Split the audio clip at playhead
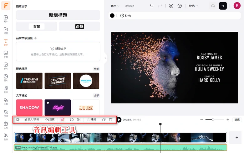This screenshot has width=244, height=153. click(72, 120)
